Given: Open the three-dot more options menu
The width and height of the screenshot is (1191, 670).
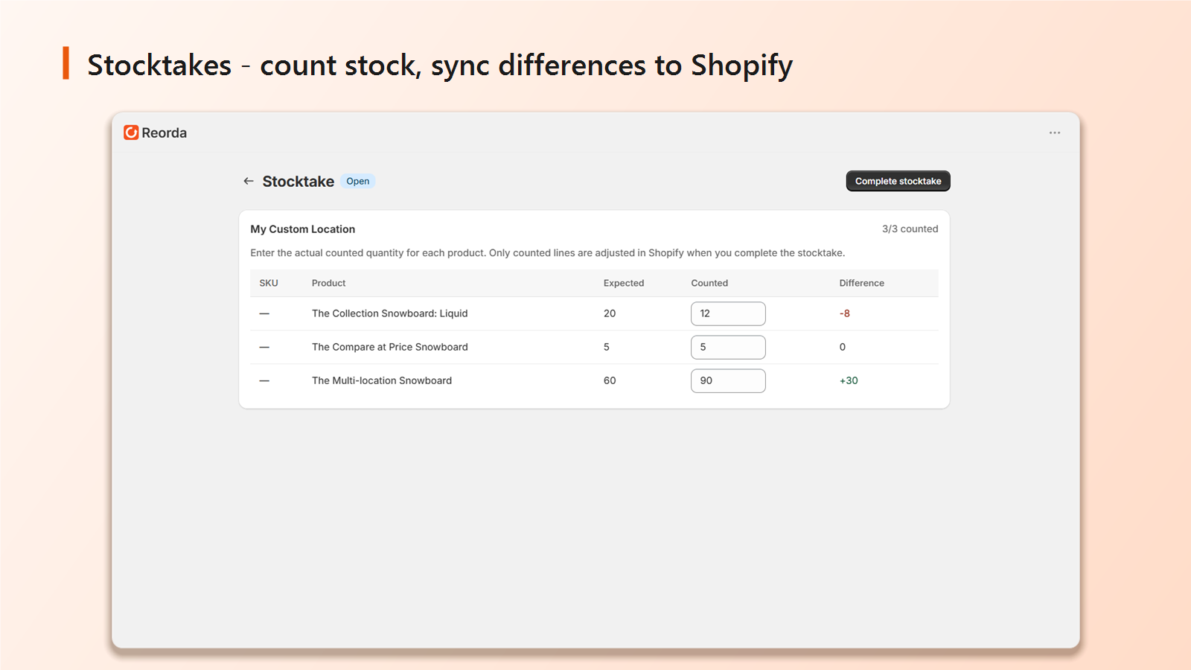Looking at the screenshot, I should 1055,133.
